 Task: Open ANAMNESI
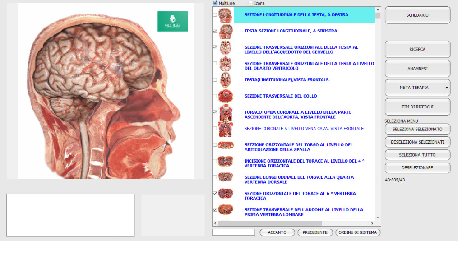click(417, 69)
